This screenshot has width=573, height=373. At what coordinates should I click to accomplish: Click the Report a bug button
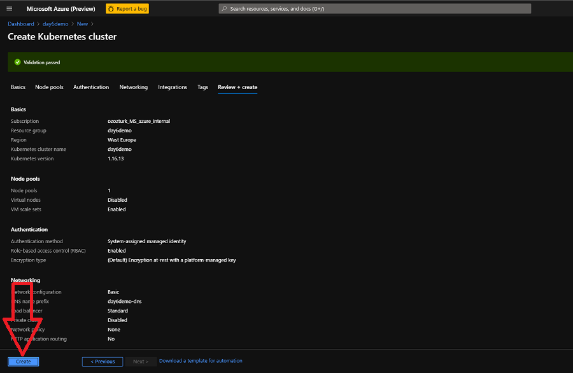tap(127, 9)
